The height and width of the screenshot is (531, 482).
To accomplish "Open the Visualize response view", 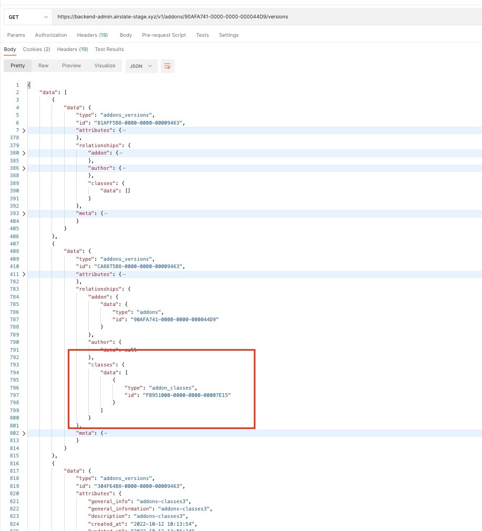I will click(105, 66).
